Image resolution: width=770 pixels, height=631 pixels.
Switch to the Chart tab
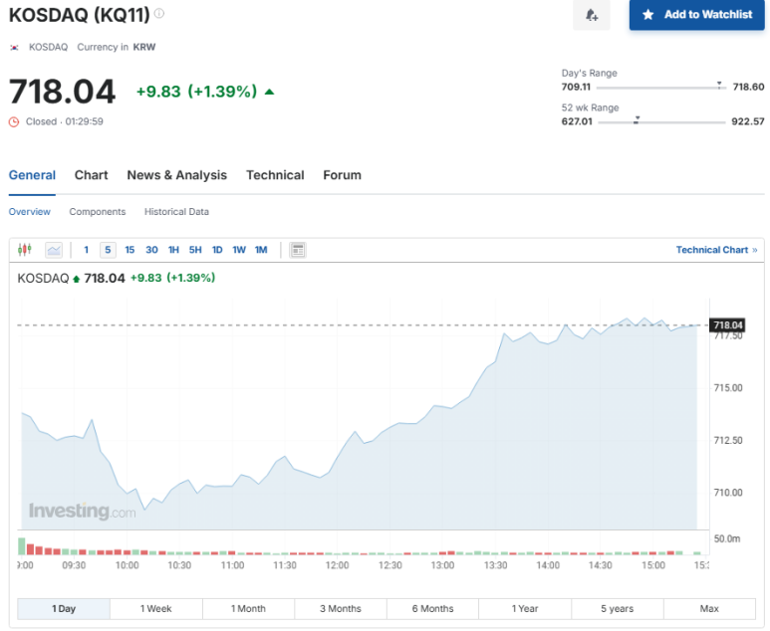pyautogui.click(x=92, y=175)
